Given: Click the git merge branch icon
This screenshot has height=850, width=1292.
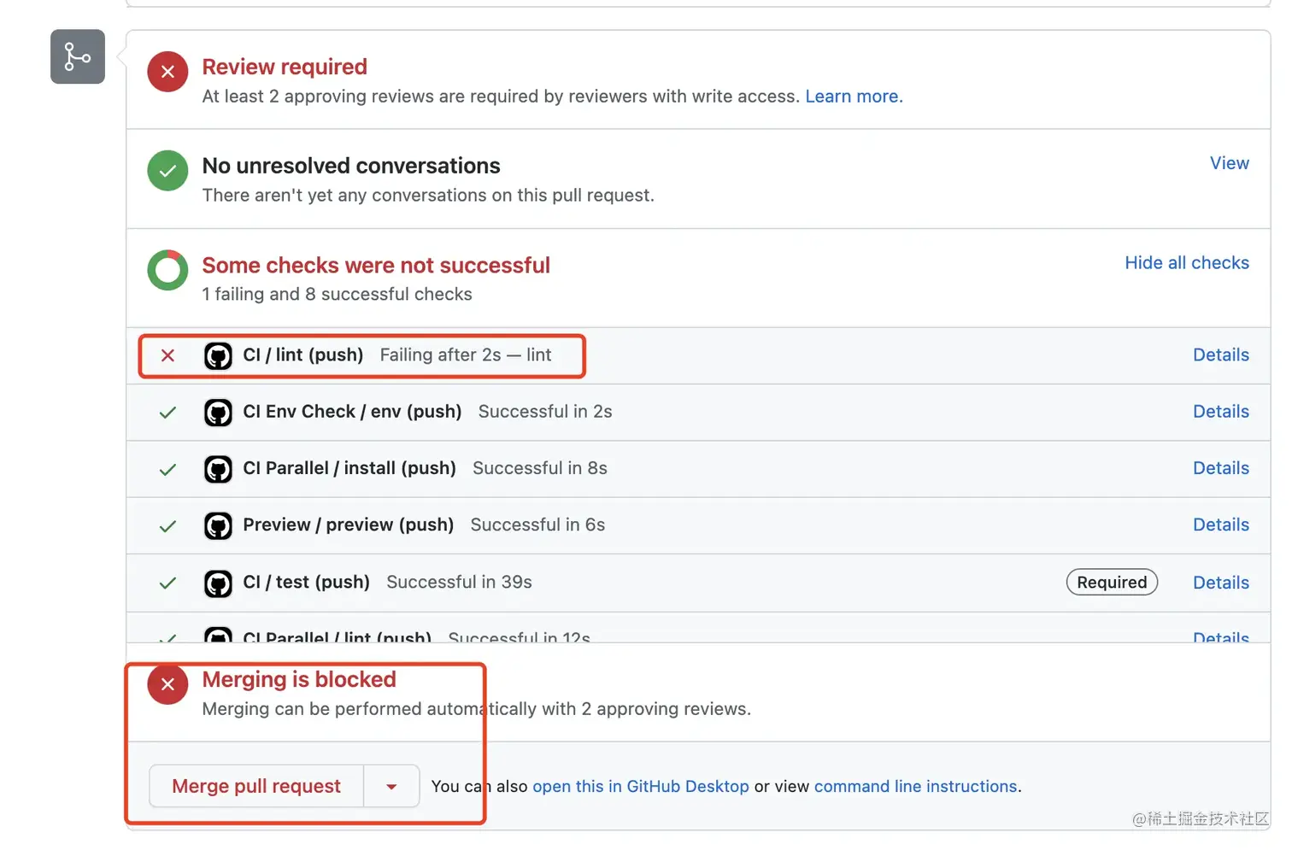Looking at the screenshot, I should coord(78,57).
